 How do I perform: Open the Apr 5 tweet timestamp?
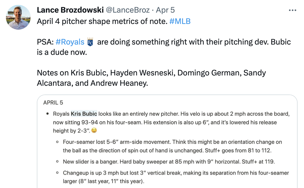[x=165, y=10]
